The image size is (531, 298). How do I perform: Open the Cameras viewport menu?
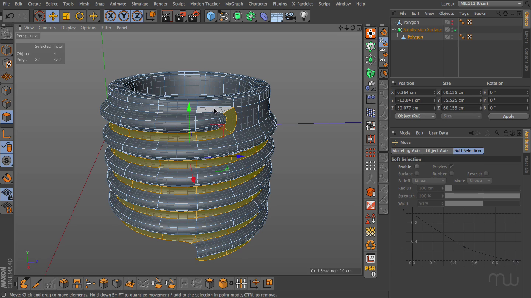(47, 28)
